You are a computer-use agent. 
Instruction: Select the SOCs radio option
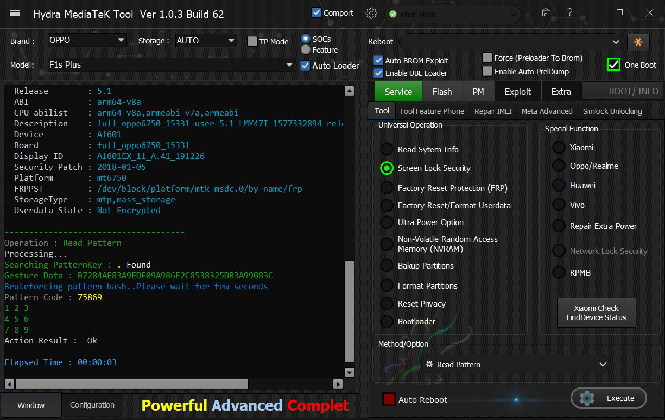[306, 39]
